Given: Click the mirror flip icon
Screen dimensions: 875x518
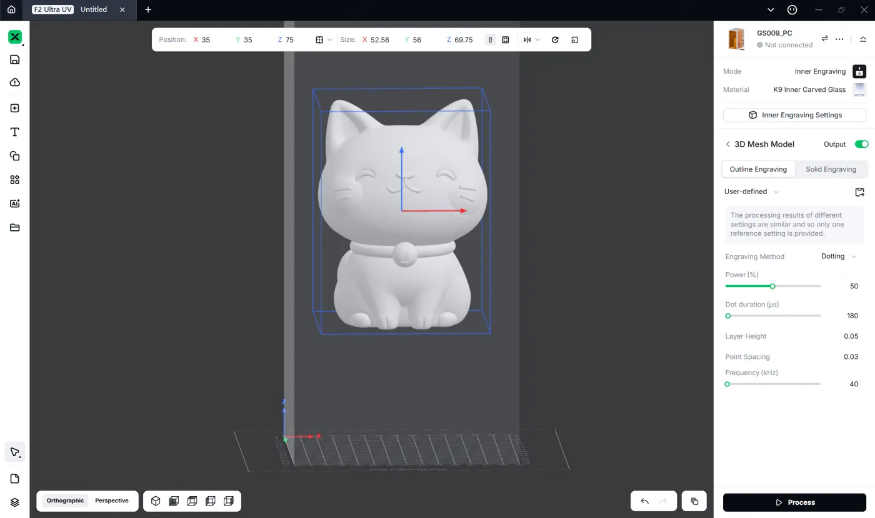Looking at the screenshot, I should click(527, 40).
